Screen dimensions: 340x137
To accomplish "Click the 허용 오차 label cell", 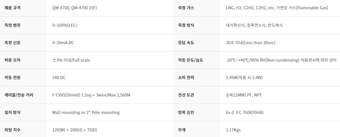I will point(23,60).
